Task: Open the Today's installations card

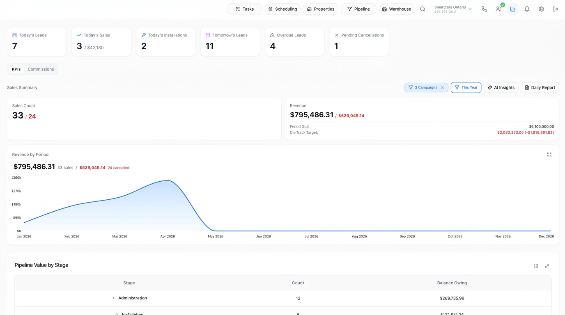Action: [x=166, y=42]
